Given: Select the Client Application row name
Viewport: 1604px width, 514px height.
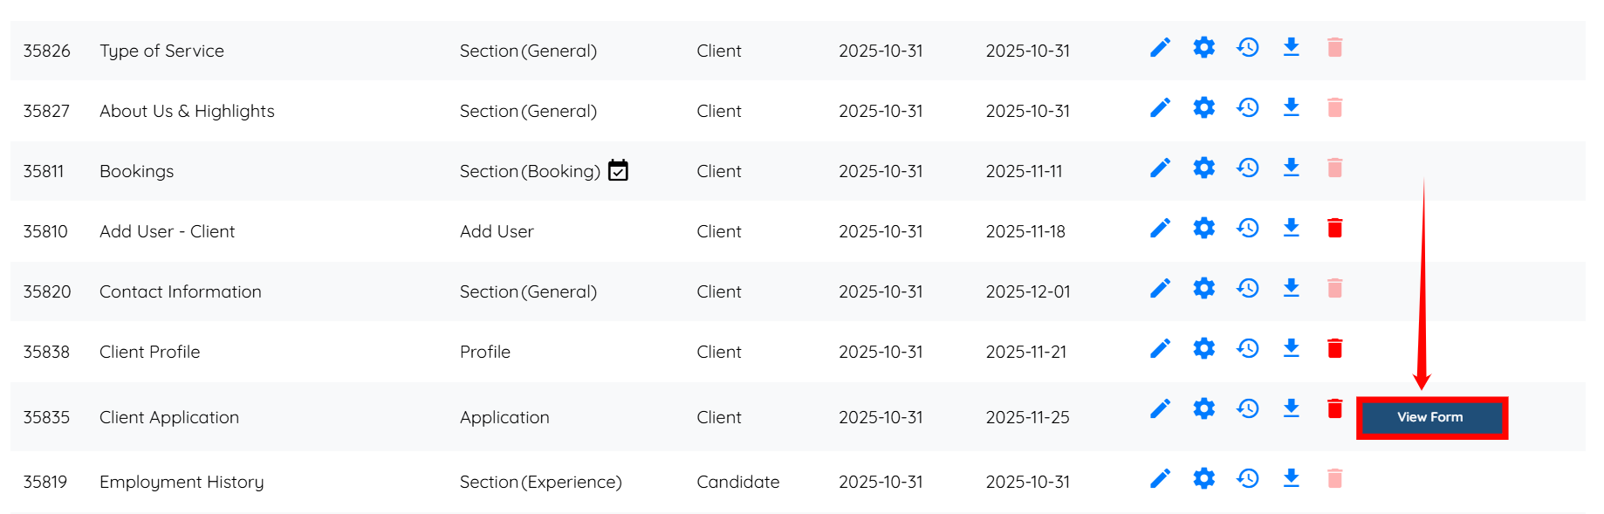Looking at the screenshot, I should point(169,417).
